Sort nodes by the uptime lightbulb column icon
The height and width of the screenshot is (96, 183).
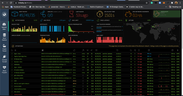pos(178,50)
